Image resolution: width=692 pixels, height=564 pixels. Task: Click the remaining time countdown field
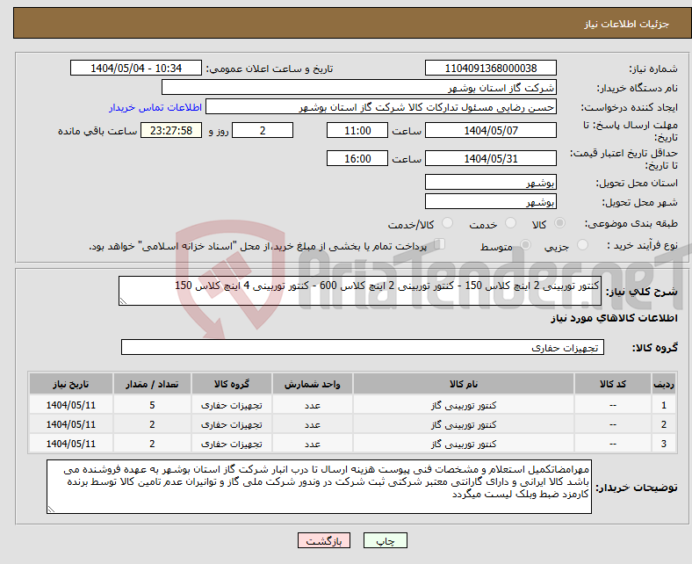(x=171, y=130)
